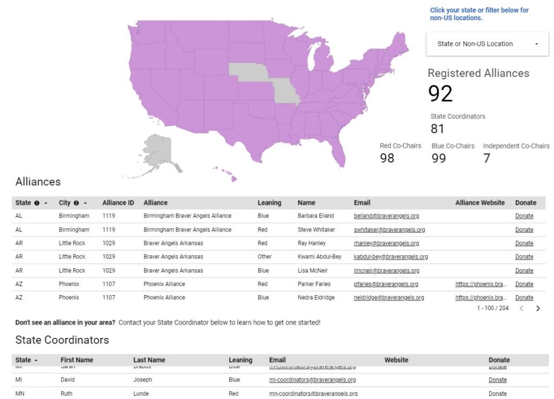Click the Registered Alliances count 92

(x=440, y=94)
